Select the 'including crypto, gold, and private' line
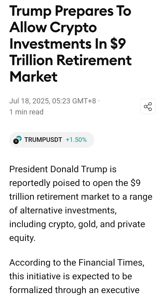The image size is (165, 297). point(77,224)
